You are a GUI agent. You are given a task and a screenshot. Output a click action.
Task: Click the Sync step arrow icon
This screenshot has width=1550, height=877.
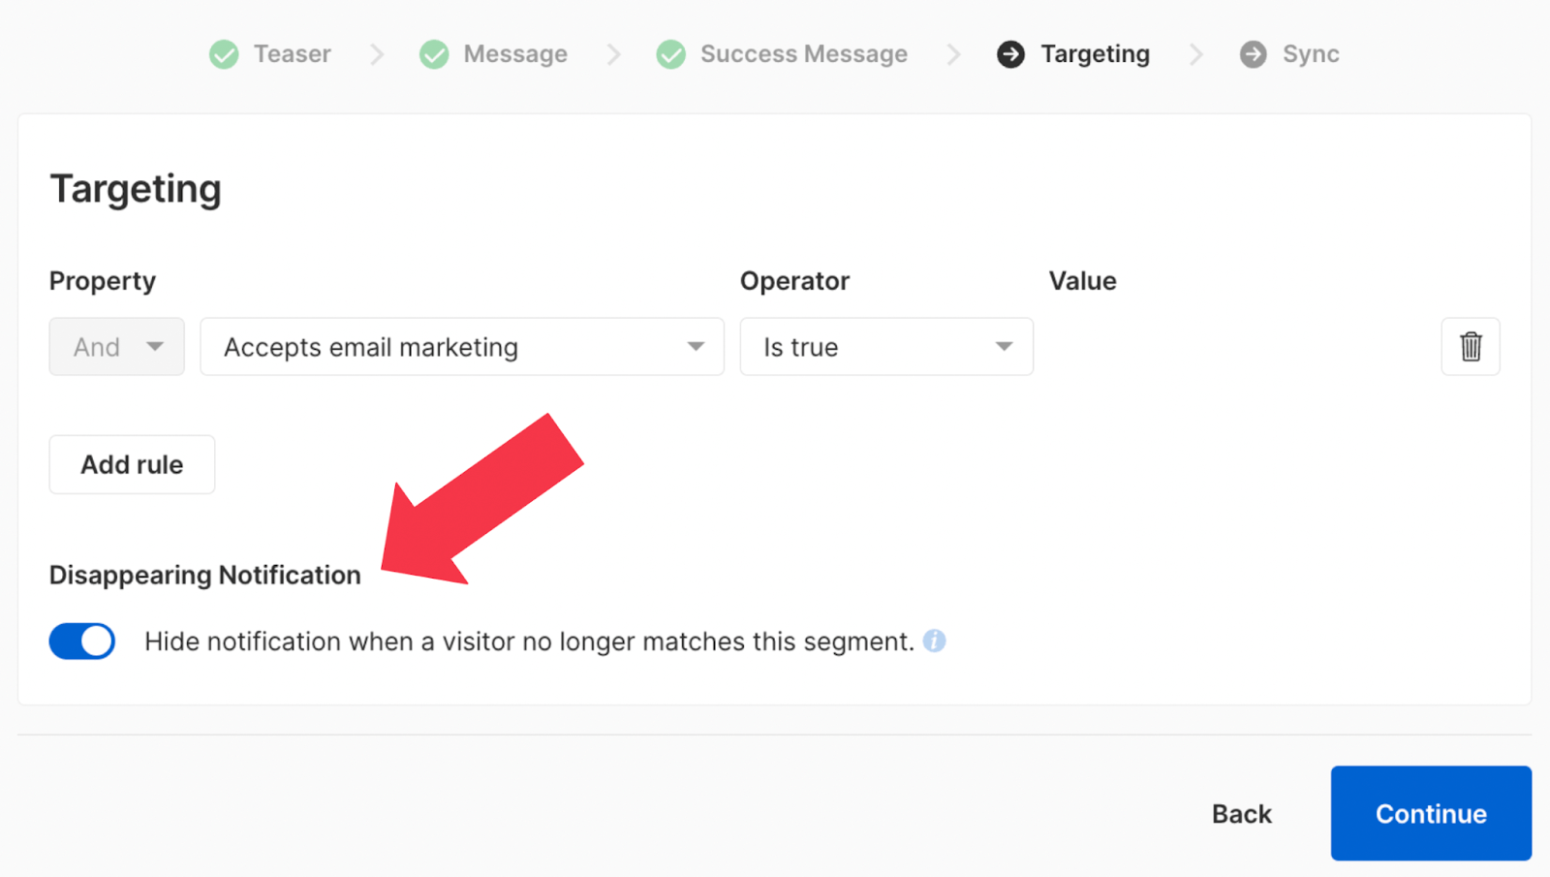click(x=1253, y=54)
